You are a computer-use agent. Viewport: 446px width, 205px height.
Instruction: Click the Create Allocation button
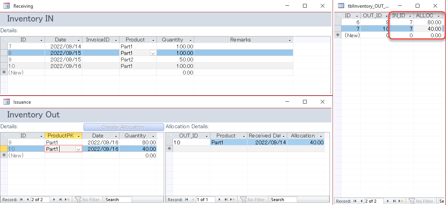point(123,127)
